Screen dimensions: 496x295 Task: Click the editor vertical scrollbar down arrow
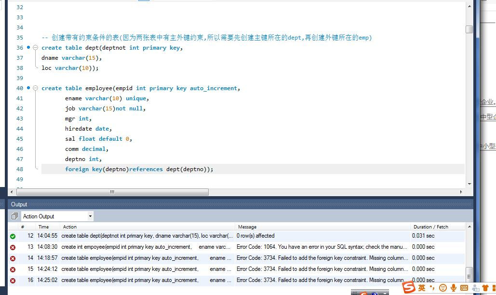(469, 184)
